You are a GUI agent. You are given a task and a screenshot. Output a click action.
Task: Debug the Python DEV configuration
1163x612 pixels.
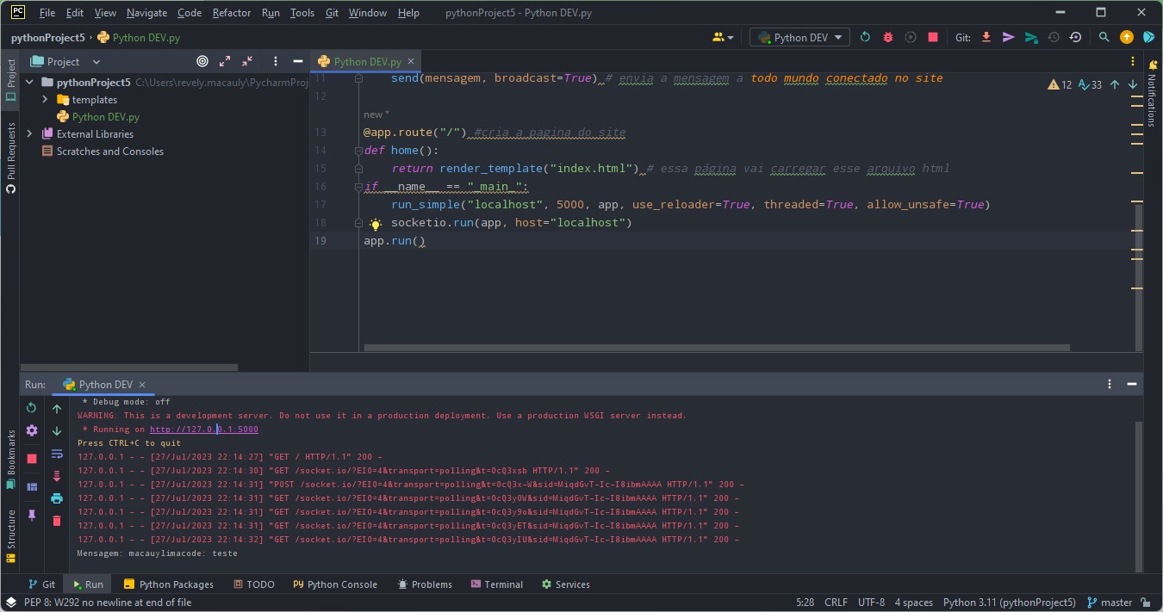887,37
